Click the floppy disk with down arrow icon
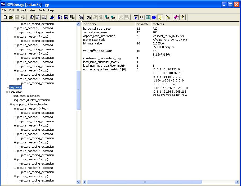The height and width of the screenshot is (186, 241). [66, 17]
